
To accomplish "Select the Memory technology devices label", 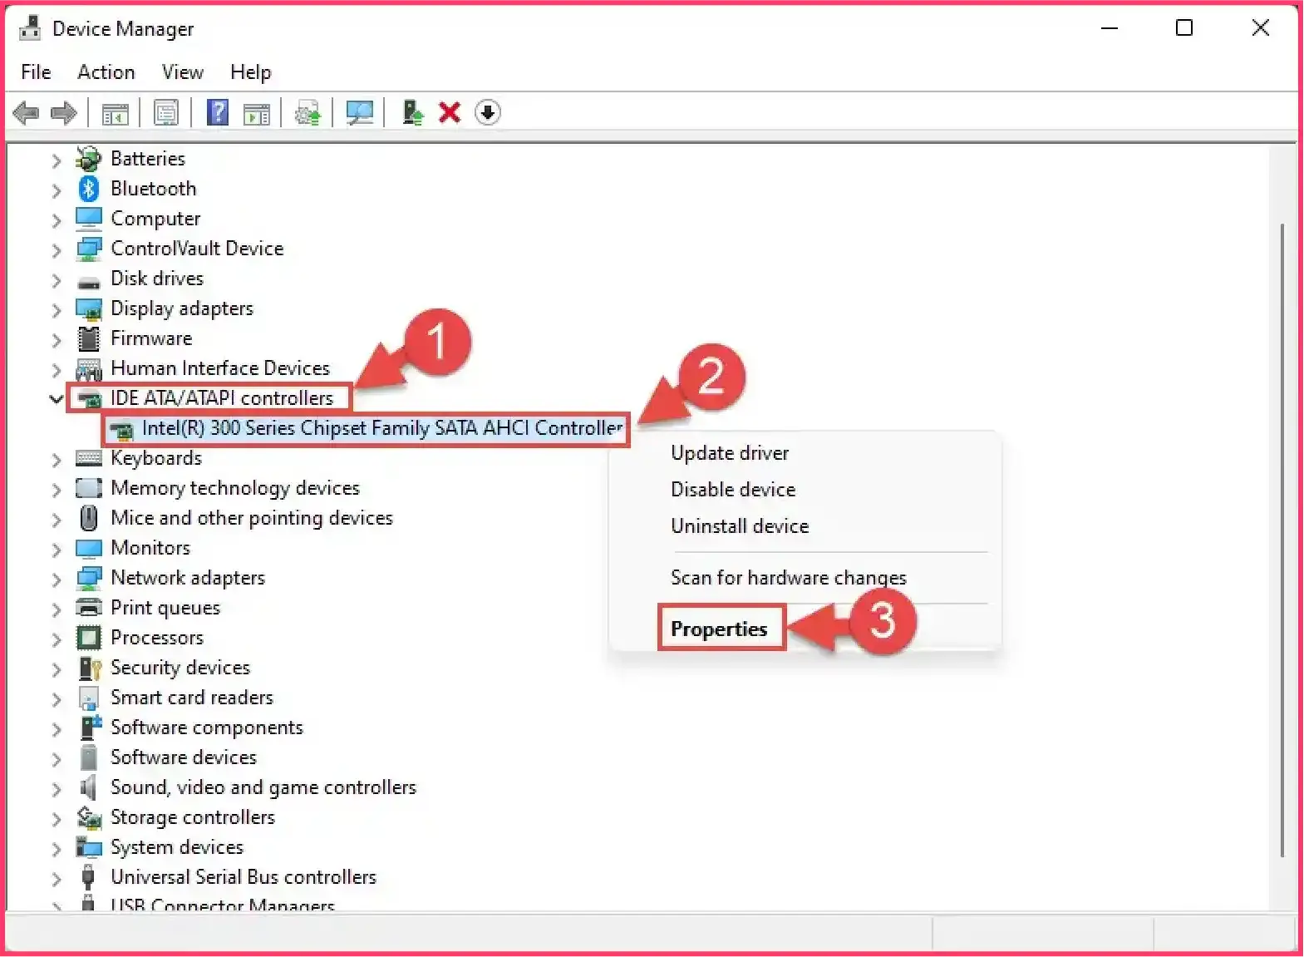I will coord(235,488).
